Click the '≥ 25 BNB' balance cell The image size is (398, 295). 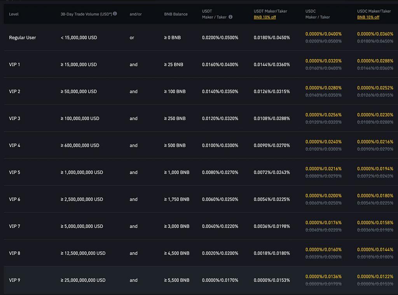pyautogui.click(x=174, y=64)
